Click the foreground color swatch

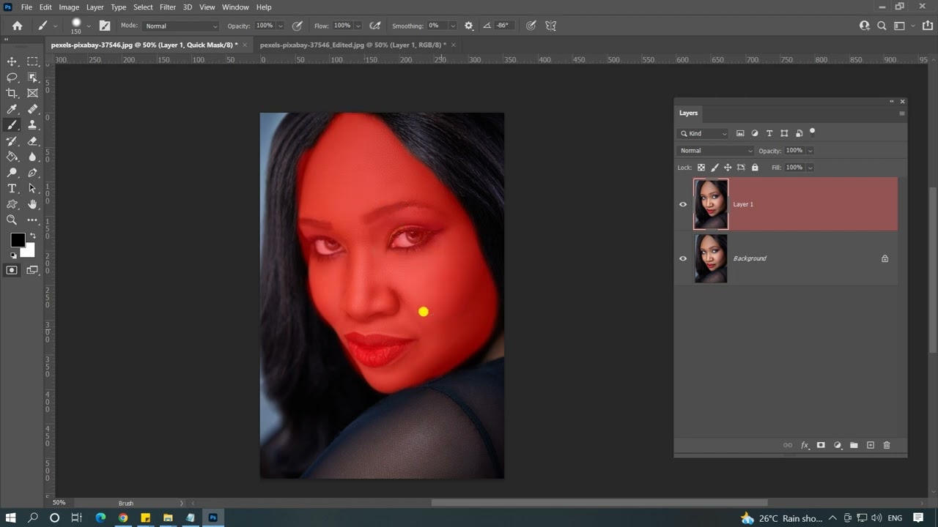click(x=18, y=240)
